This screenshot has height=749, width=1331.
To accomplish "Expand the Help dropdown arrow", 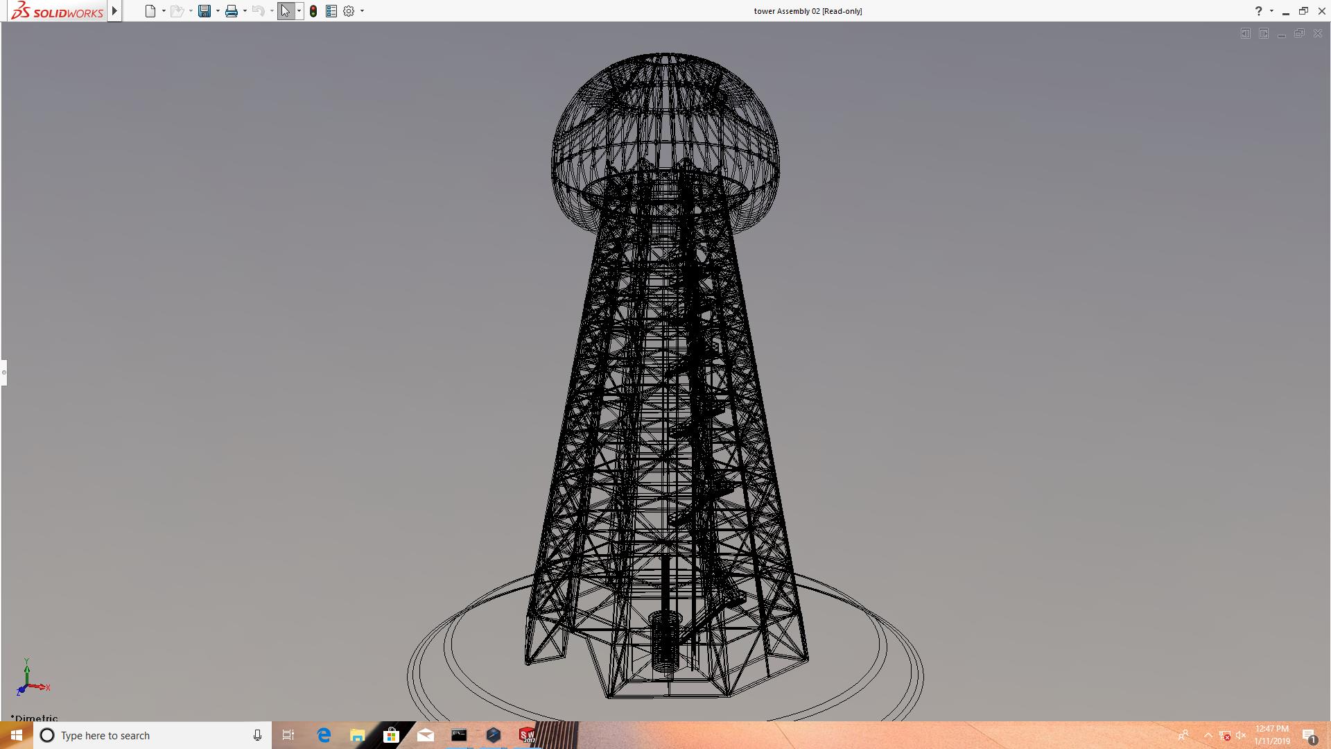I will click(1271, 11).
